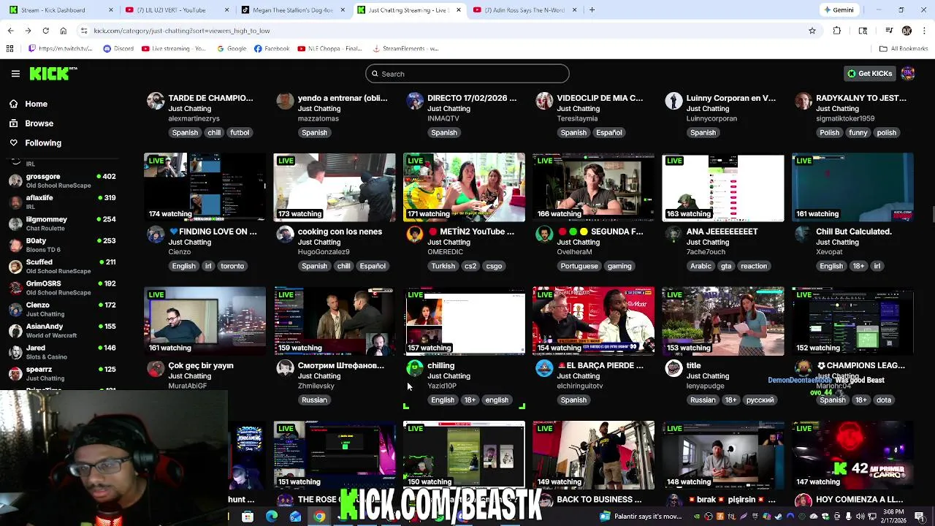Screen dimensions: 935x526
Task: Click HugoGonzalez9 streamer avatar
Action: tap(285, 235)
